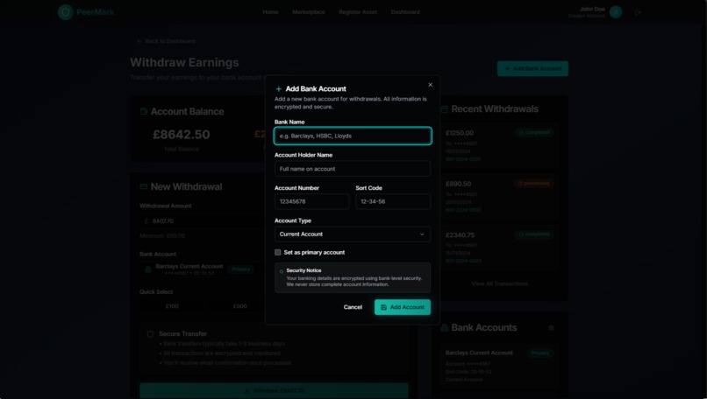This screenshot has width=707, height=399.
Task: Click the Add Account button
Action: click(x=403, y=307)
